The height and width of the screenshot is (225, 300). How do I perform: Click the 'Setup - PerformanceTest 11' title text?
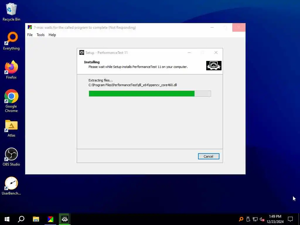point(107,53)
